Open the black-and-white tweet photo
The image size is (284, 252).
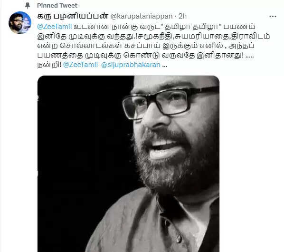click(128, 164)
